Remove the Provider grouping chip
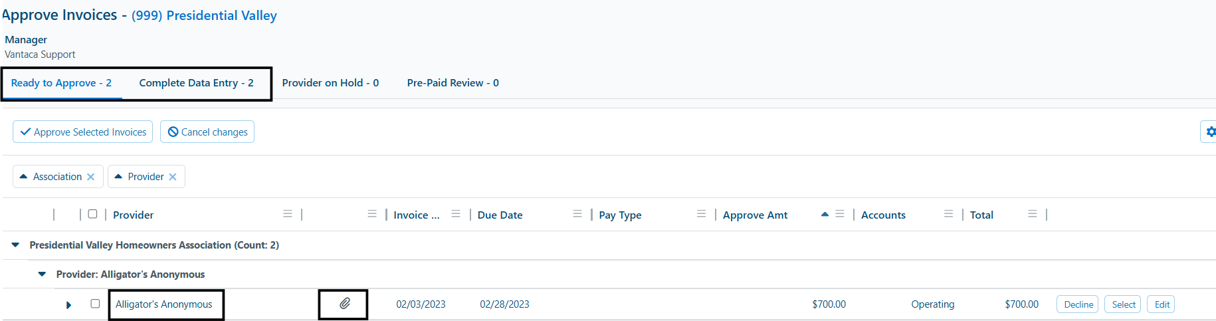Image resolution: width=1216 pixels, height=321 pixels. tap(173, 177)
